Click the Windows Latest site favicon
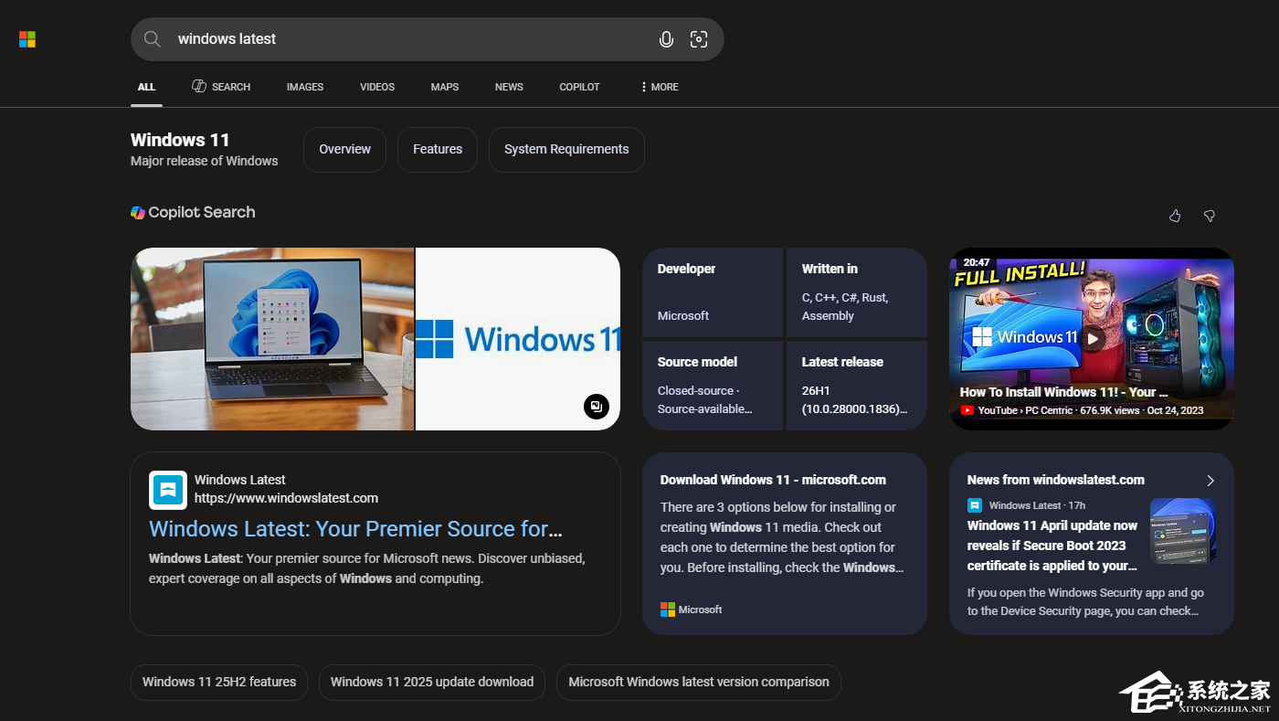The width and height of the screenshot is (1279, 721). [x=168, y=490]
